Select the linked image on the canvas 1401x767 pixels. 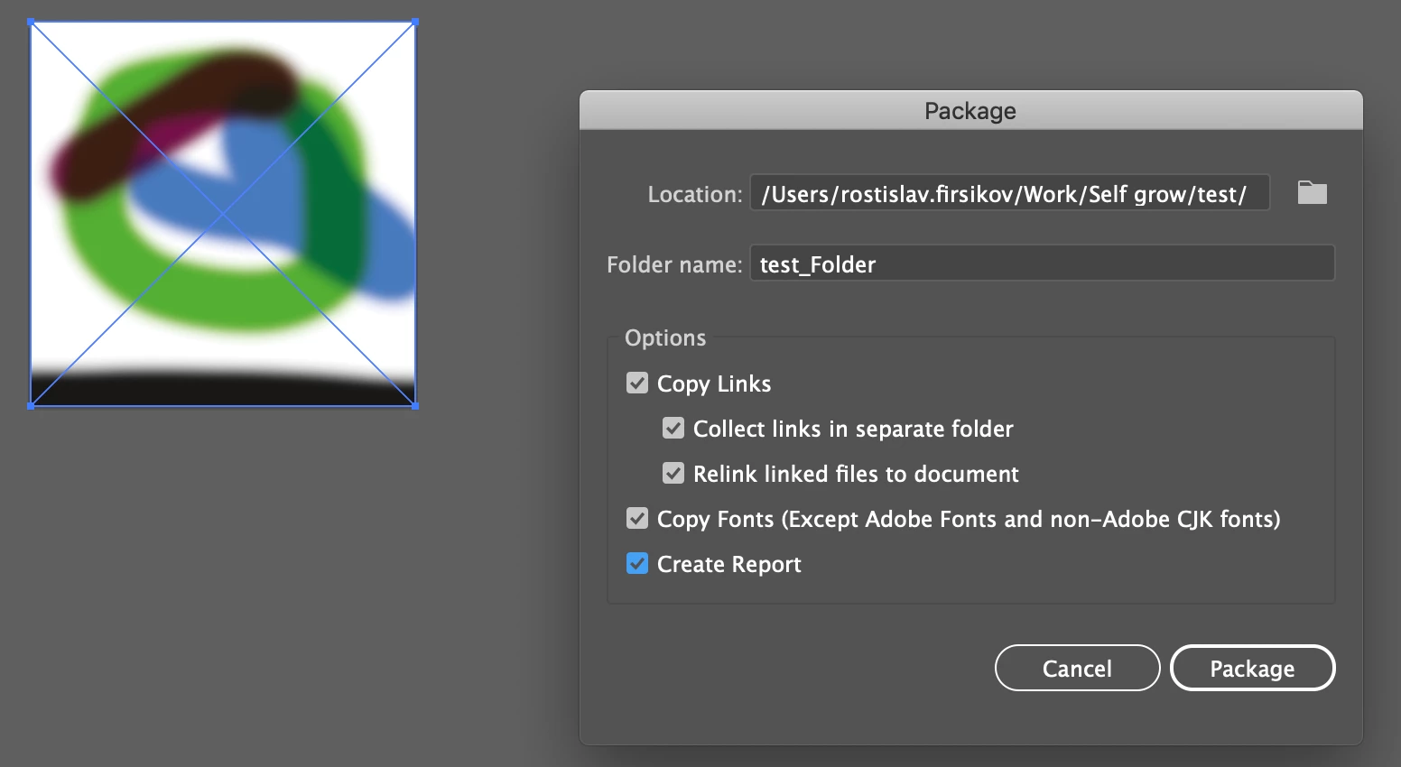click(223, 214)
